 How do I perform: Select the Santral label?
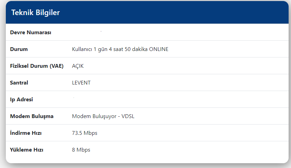19,83
